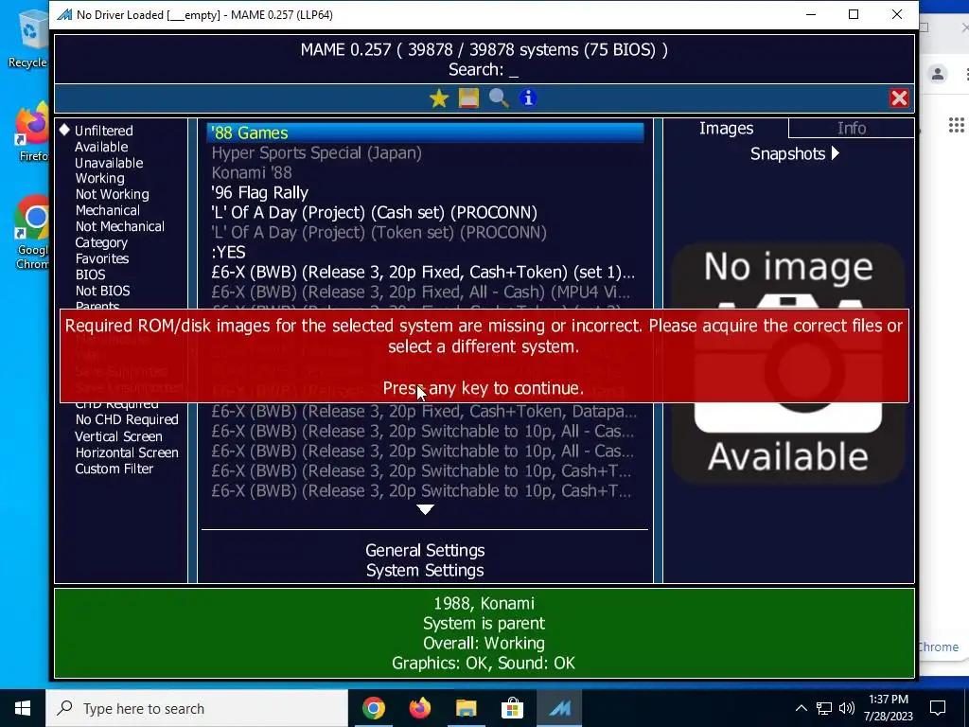Open System Settings

coord(425,570)
